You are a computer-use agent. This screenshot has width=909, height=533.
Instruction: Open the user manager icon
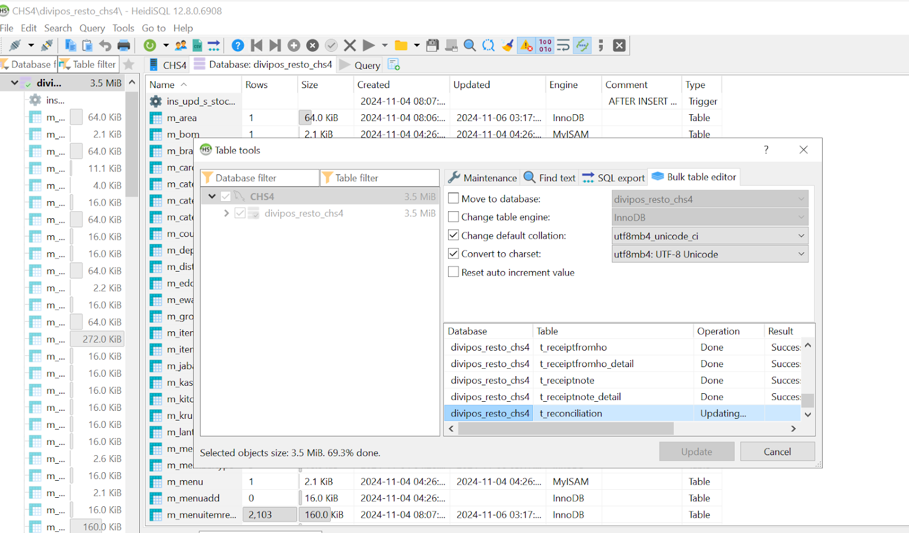pyautogui.click(x=181, y=45)
